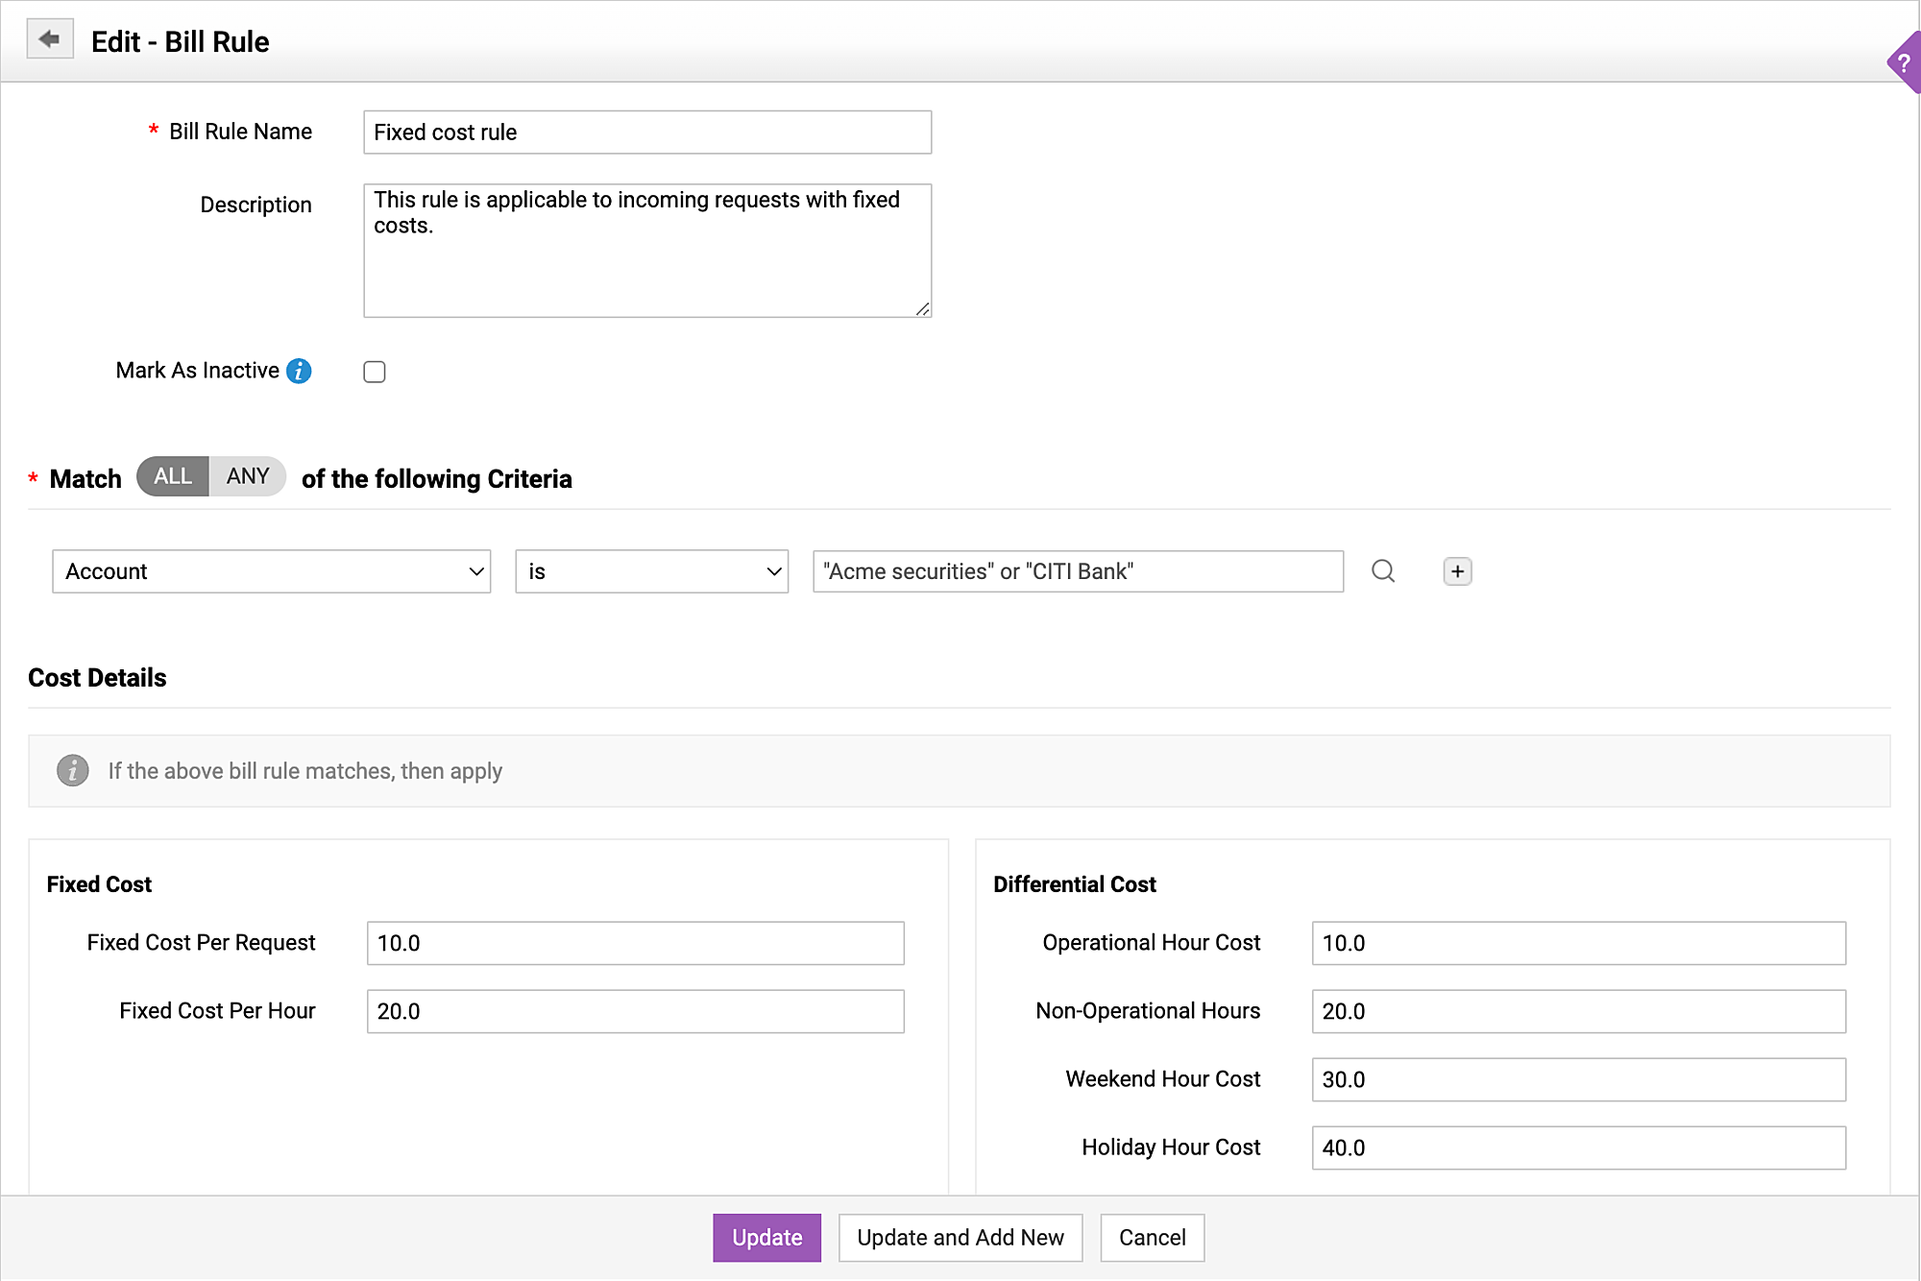Screen dimensions: 1921x1281
Task: Cancel editing the bill rule
Action: click(x=1152, y=1237)
